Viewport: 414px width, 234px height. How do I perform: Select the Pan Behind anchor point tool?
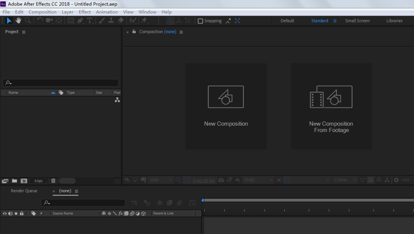click(x=59, y=21)
